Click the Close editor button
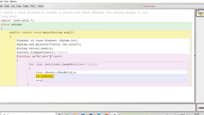This screenshot has height=115, width=204. 40,6
